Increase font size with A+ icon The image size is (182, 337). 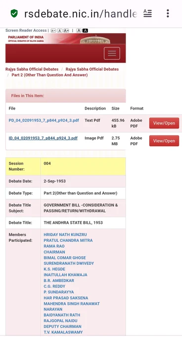click(66, 31)
